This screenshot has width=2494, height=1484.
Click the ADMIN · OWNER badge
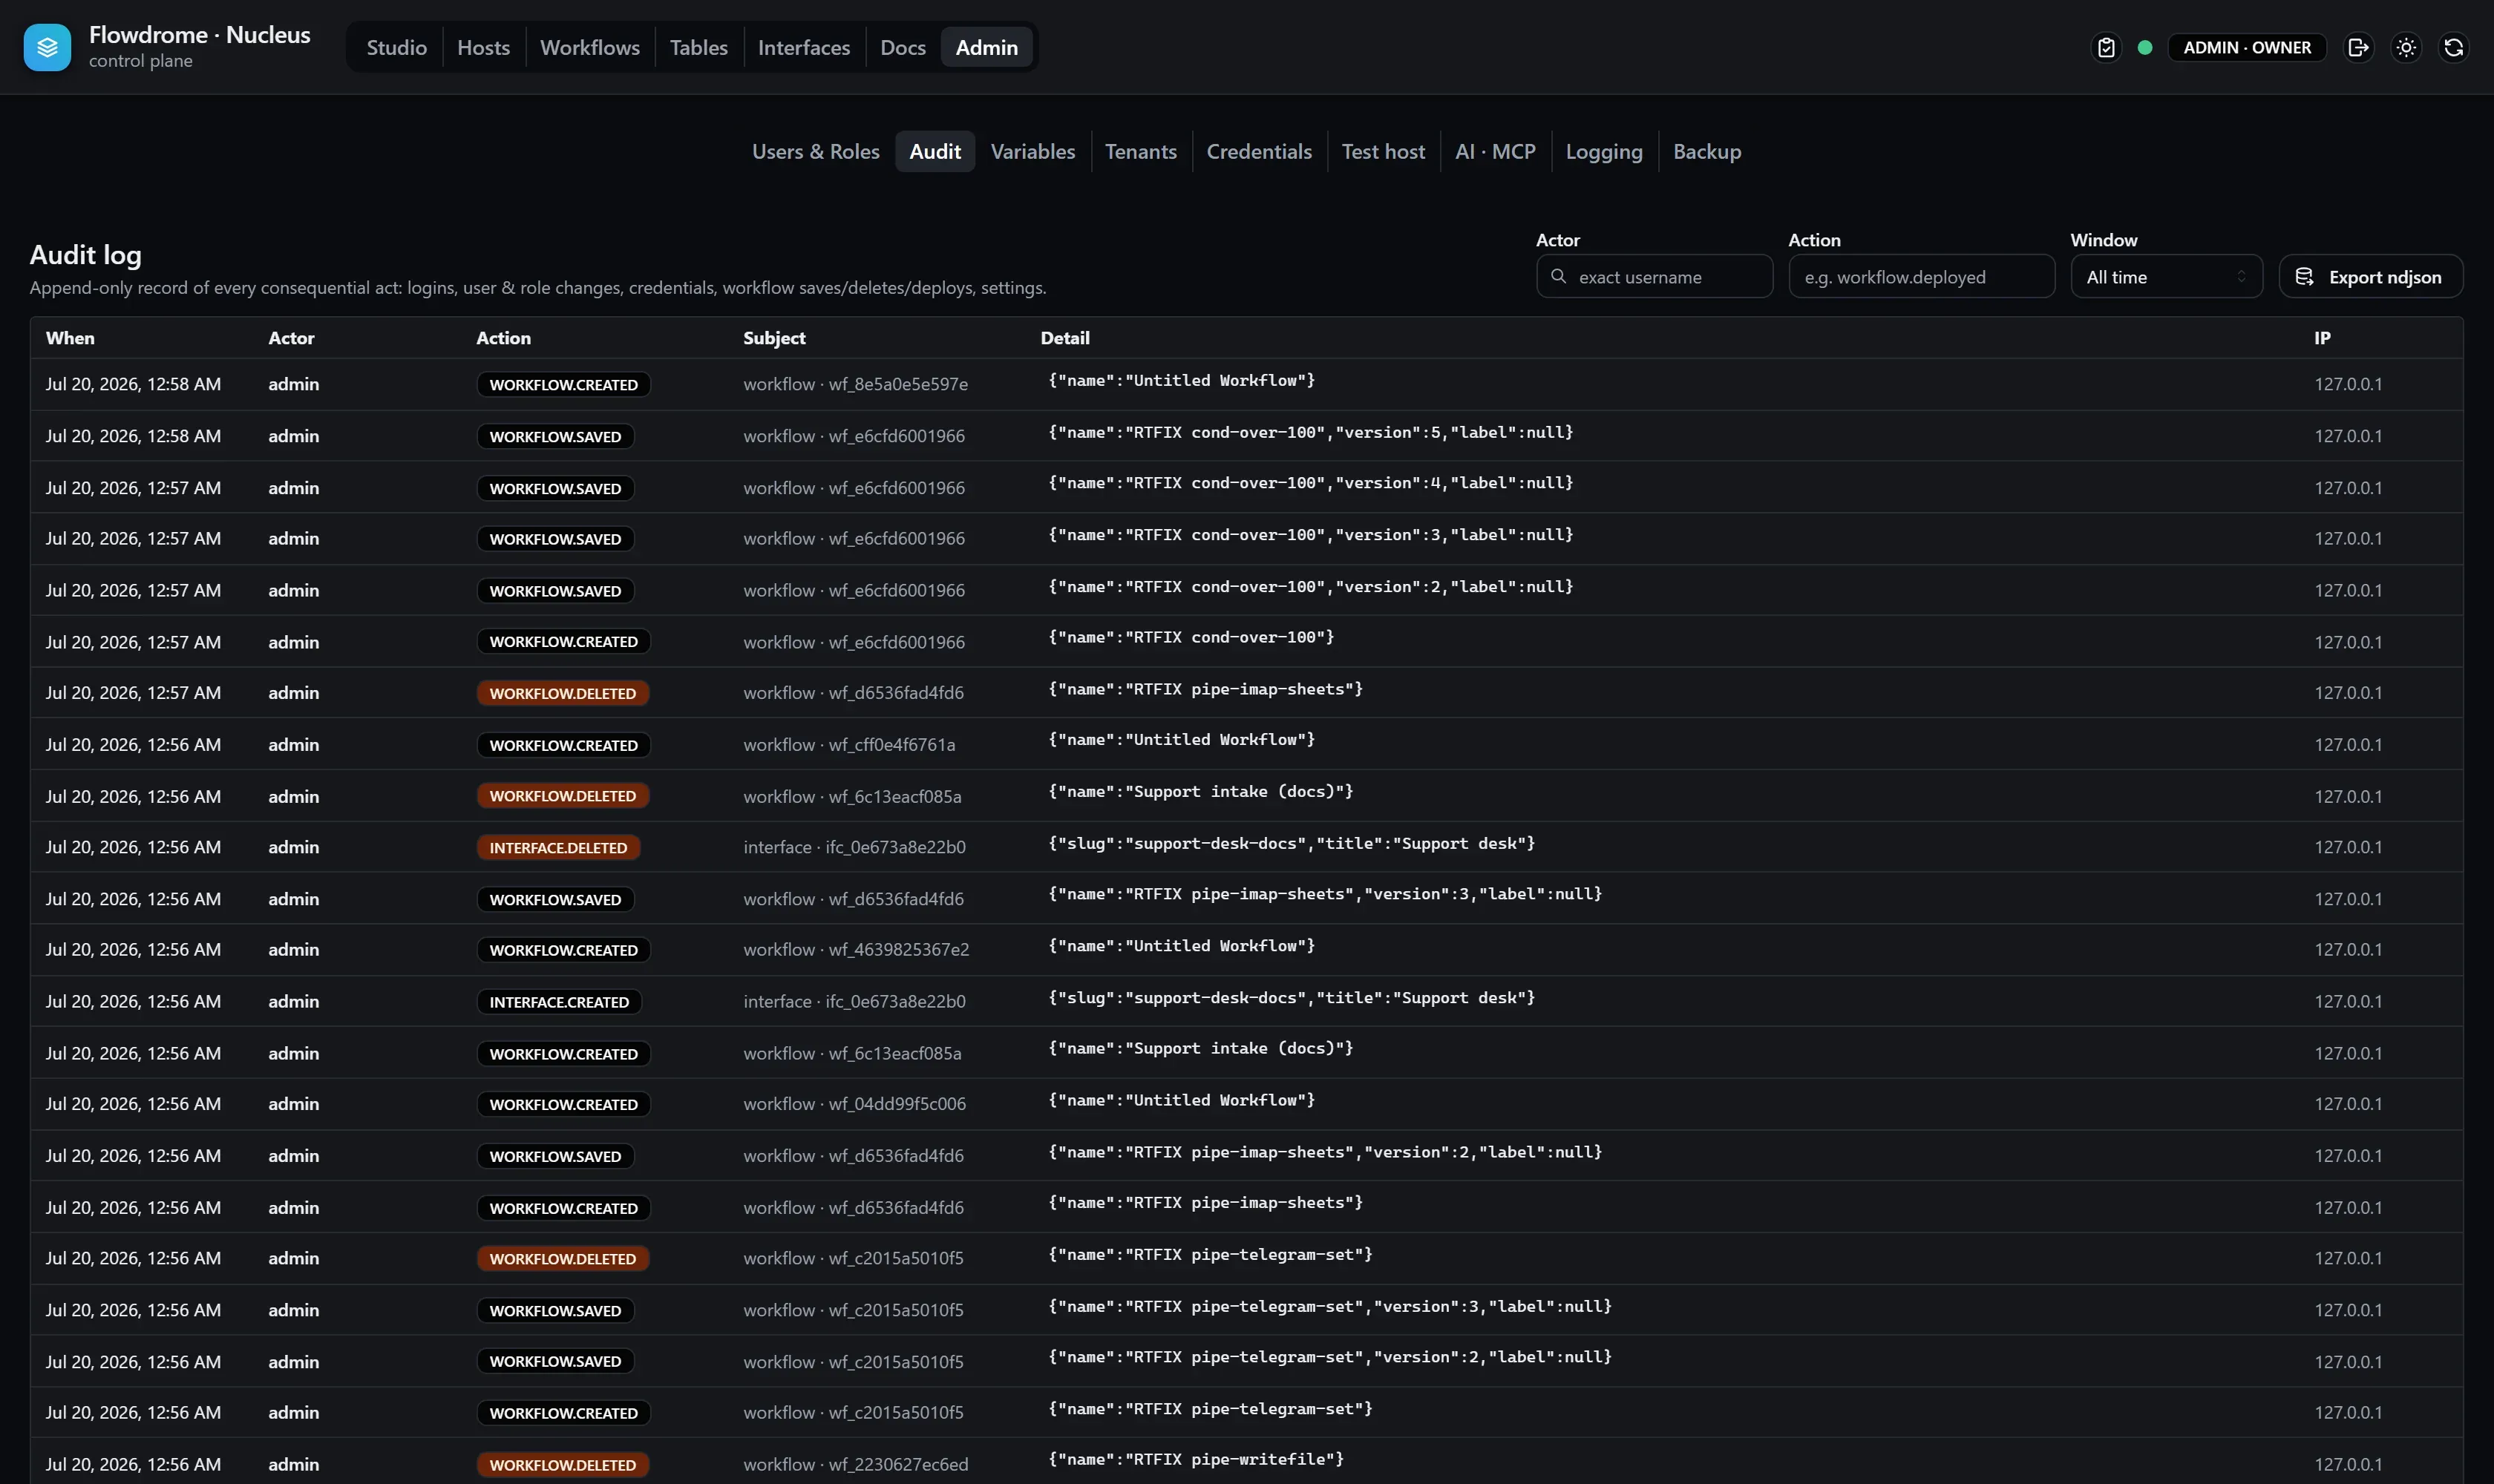[x=2247, y=47]
